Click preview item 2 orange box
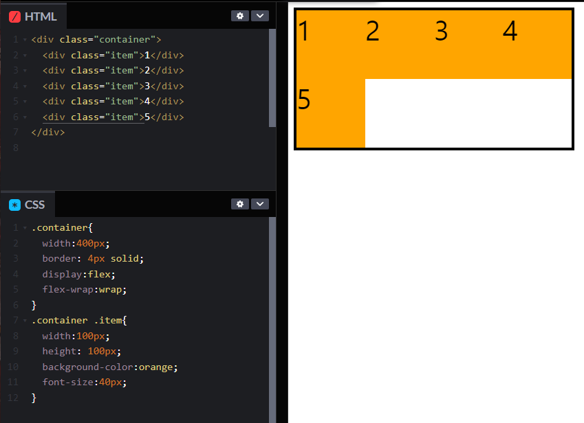Viewport: 584px width, 423px height. click(400, 45)
